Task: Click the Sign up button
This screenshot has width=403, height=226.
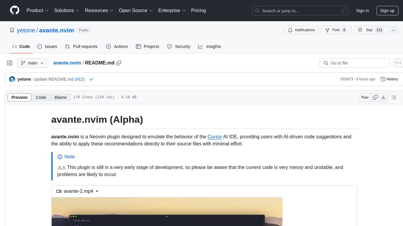Action: [387, 11]
